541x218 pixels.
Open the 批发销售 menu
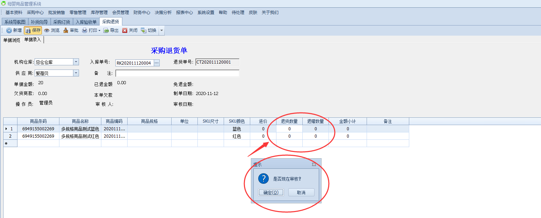[x=57, y=12]
